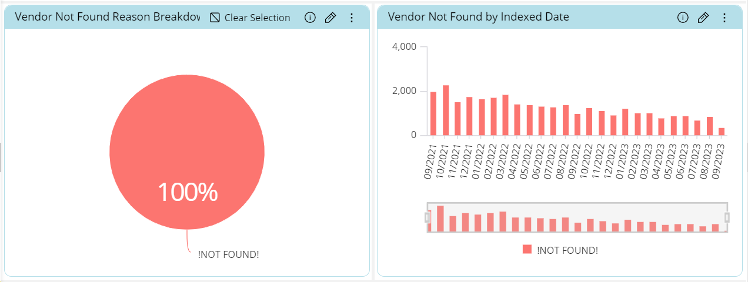Select the 01/2023 bar
Image resolution: width=748 pixels, height=282 pixels.
626,122
